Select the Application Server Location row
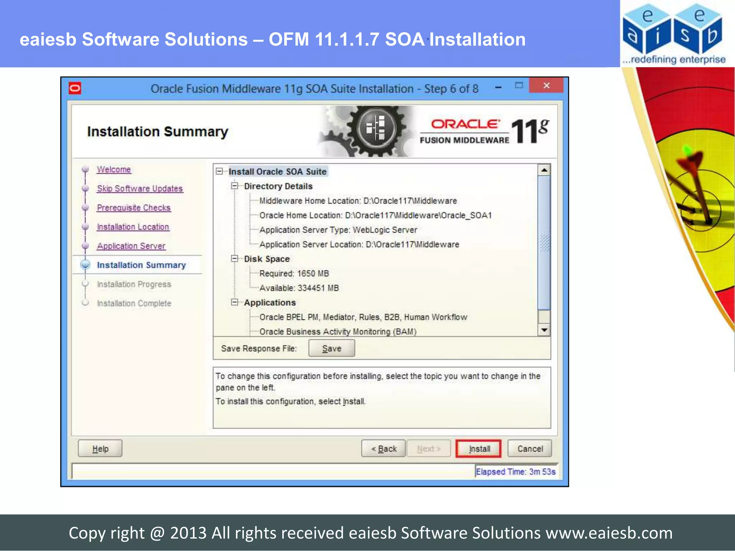Viewport: 735px width, 551px height. [x=359, y=245]
